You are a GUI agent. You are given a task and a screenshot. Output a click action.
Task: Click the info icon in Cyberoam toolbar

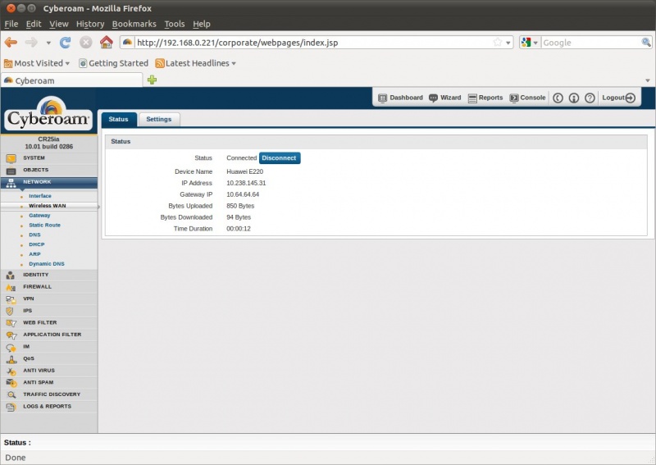(x=574, y=98)
